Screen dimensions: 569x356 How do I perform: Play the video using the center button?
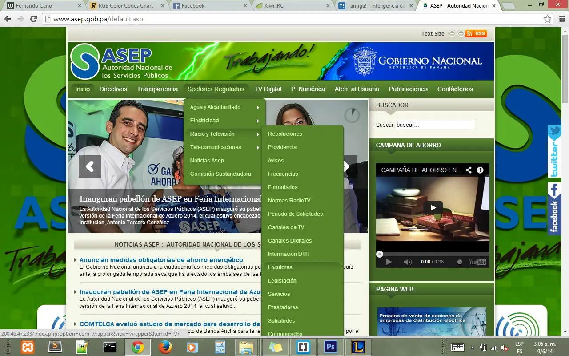(x=433, y=207)
